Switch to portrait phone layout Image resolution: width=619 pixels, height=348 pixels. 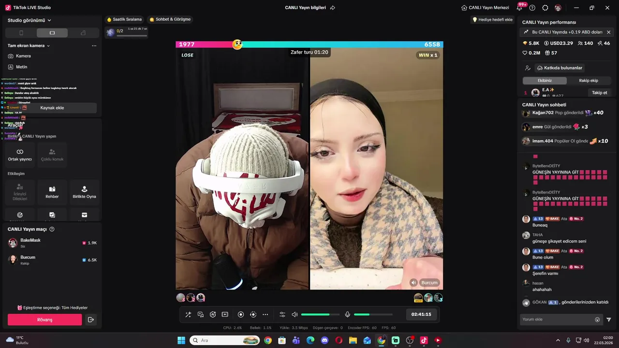pyautogui.click(x=21, y=33)
